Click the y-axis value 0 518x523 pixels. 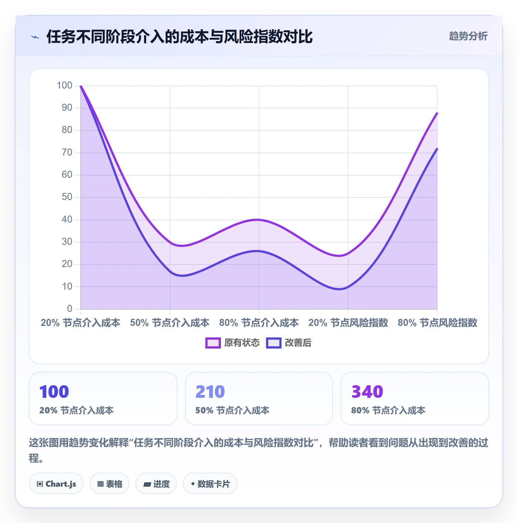click(x=70, y=309)
